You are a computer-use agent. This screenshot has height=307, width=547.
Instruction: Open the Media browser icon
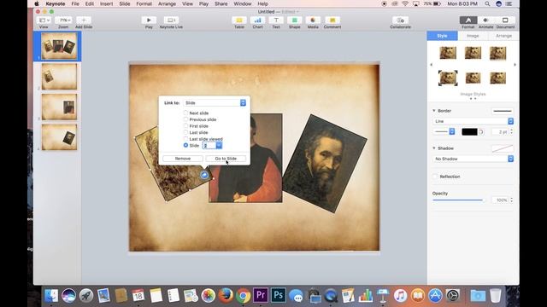[x=313, y=20]
